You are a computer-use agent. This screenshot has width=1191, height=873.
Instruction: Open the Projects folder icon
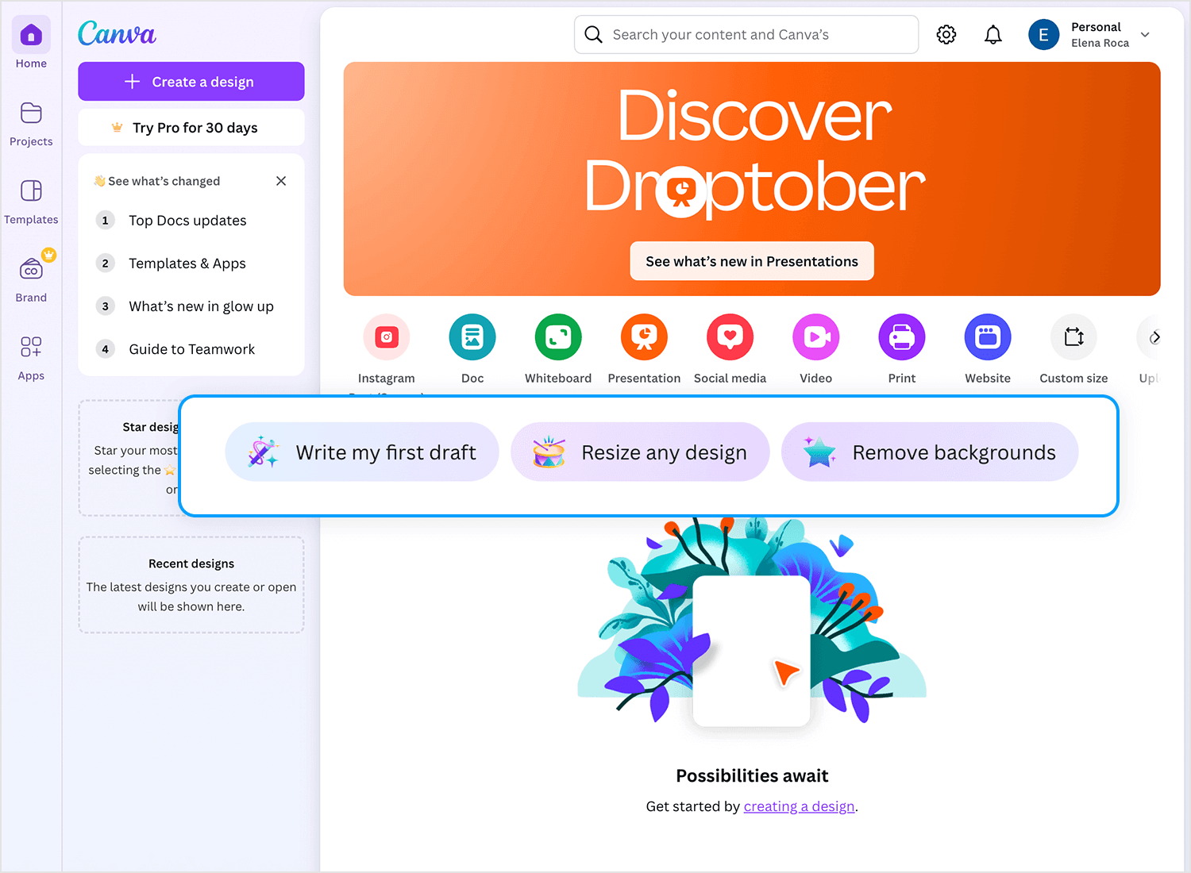(31, 113)
